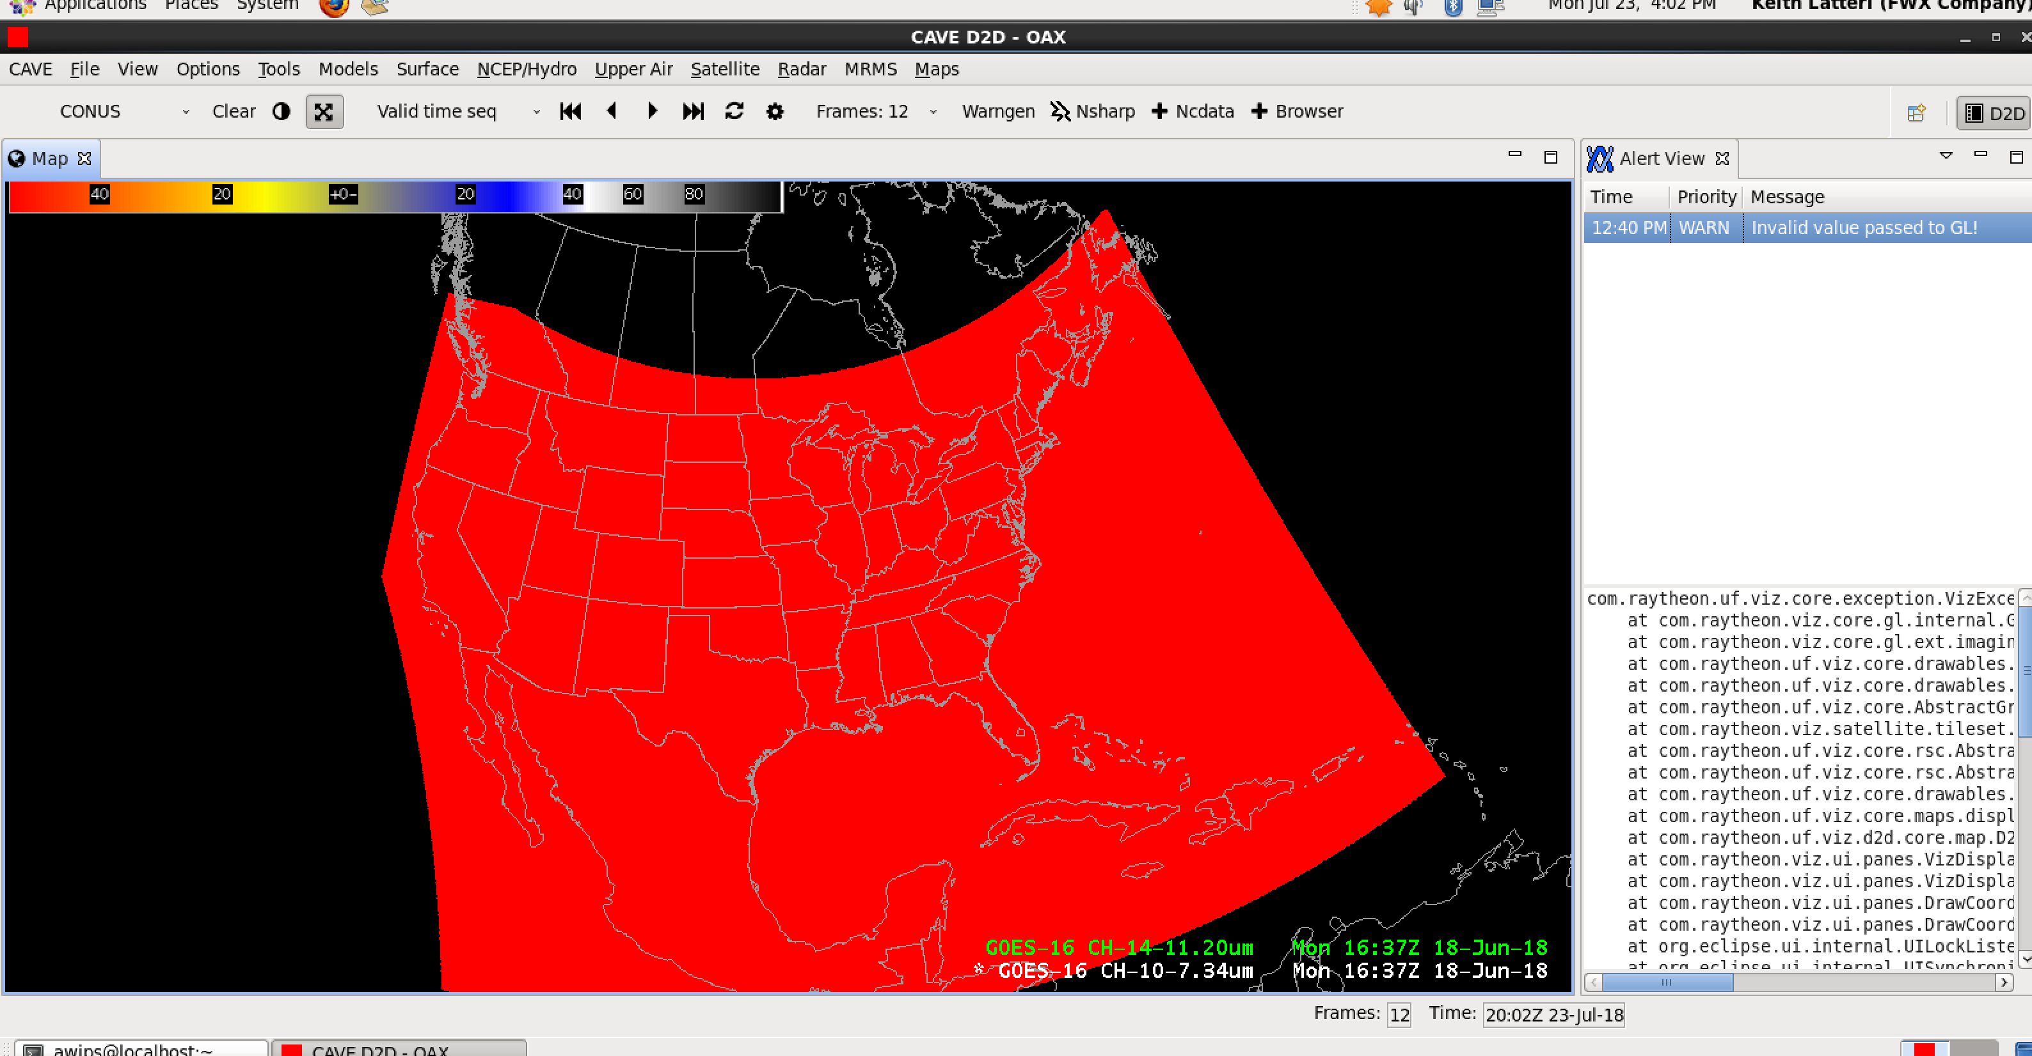Step forward one frame
This screenshot has height=1056, width=2032.
[x=653, y=111]
